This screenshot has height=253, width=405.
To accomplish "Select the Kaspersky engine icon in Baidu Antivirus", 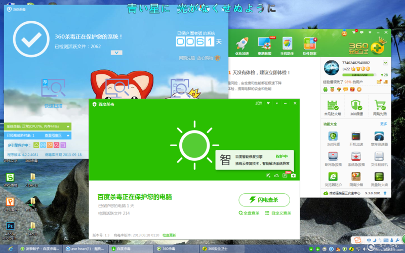I will point(268,176).
